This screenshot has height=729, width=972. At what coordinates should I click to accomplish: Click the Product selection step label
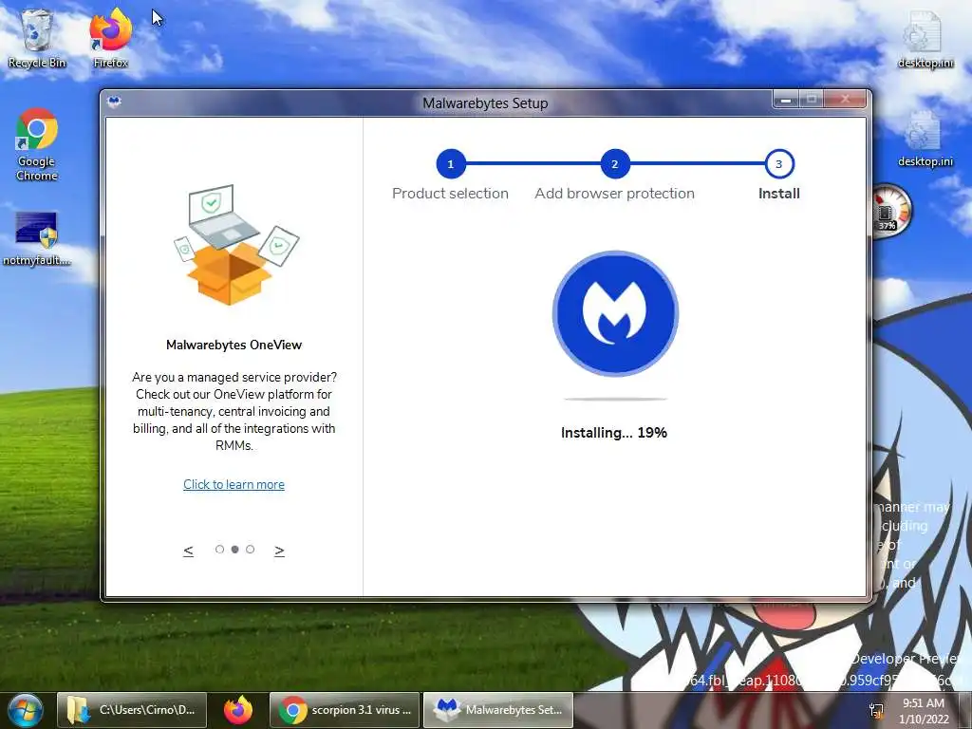pos(450,194)
